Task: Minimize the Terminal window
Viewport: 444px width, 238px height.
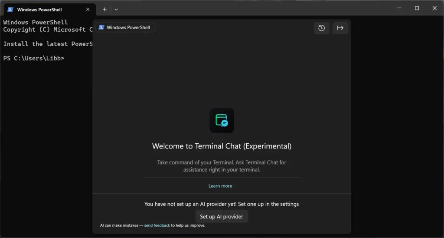Action: click(399, 8)
